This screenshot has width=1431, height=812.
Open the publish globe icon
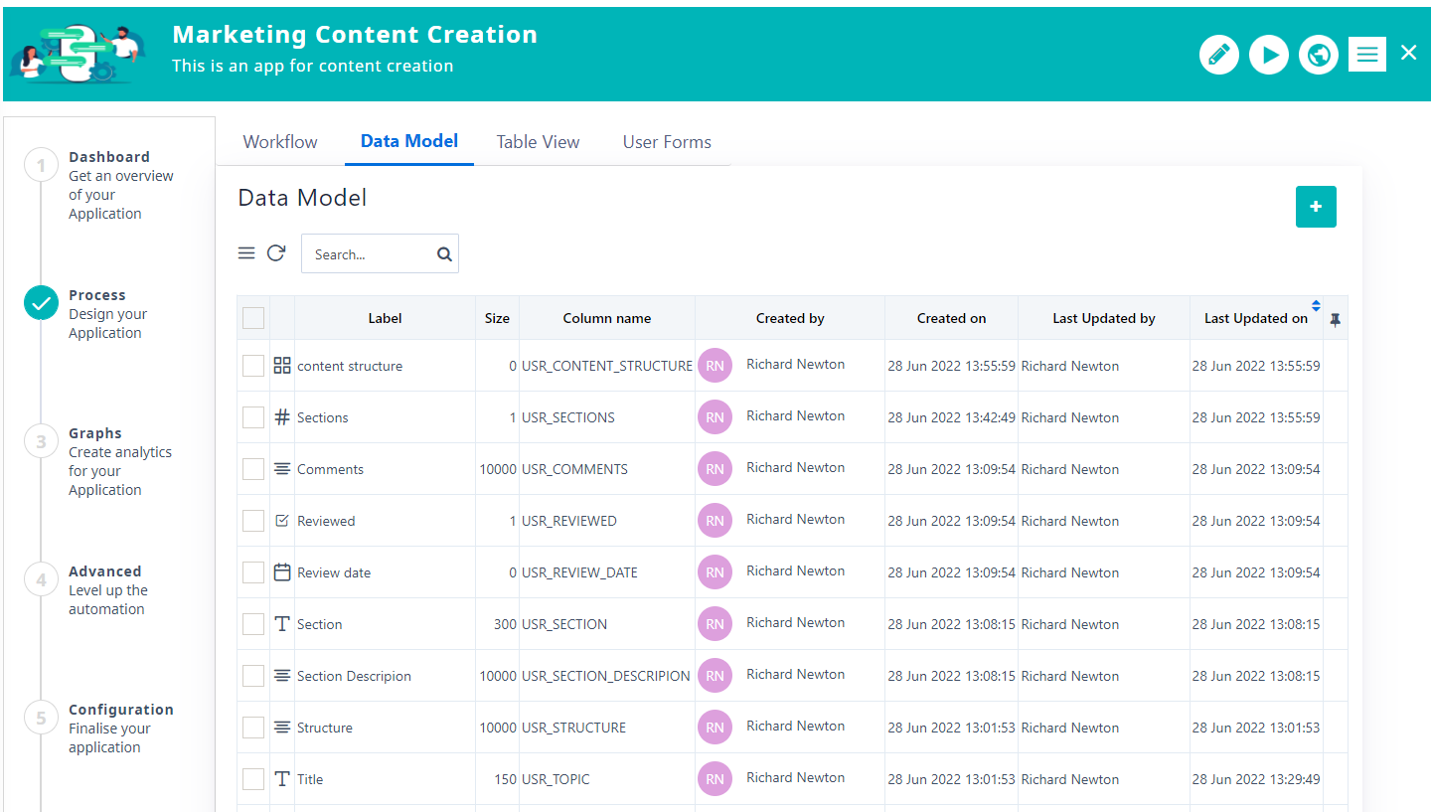1319,55
